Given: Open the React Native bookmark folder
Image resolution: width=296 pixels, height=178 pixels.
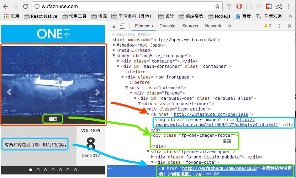Looking at the screenshot, I should pyautogui.click(x=41, y=16).
